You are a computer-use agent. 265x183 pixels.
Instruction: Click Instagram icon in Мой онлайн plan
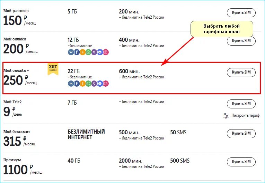(x=106, y=52)
